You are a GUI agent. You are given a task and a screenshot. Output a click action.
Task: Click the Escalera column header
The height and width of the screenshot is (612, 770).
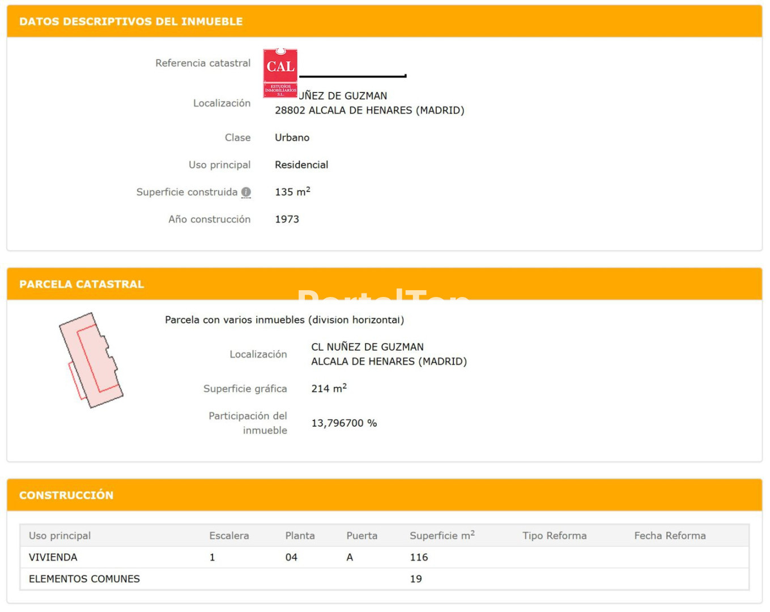229,535
